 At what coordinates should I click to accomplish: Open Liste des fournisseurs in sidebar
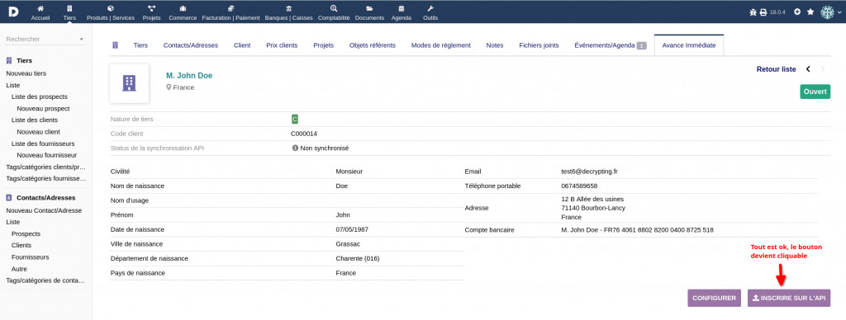(43, 144)
